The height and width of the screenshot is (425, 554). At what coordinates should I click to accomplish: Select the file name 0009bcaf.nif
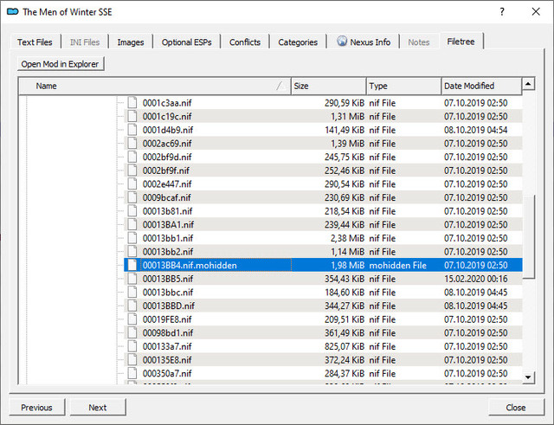(x=167, y=198)
